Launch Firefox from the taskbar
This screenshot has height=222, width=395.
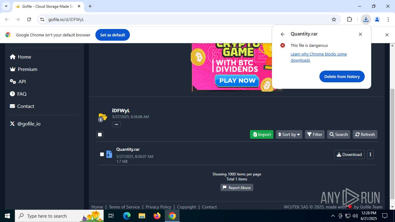click(x=157, y=216)
